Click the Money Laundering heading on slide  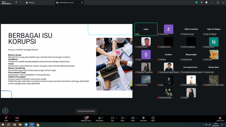point(17,68)
